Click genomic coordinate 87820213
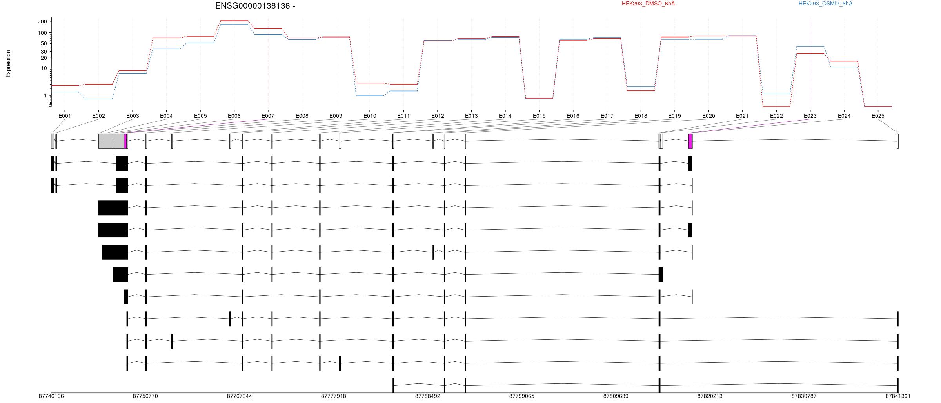 click(x=710, y=396)
